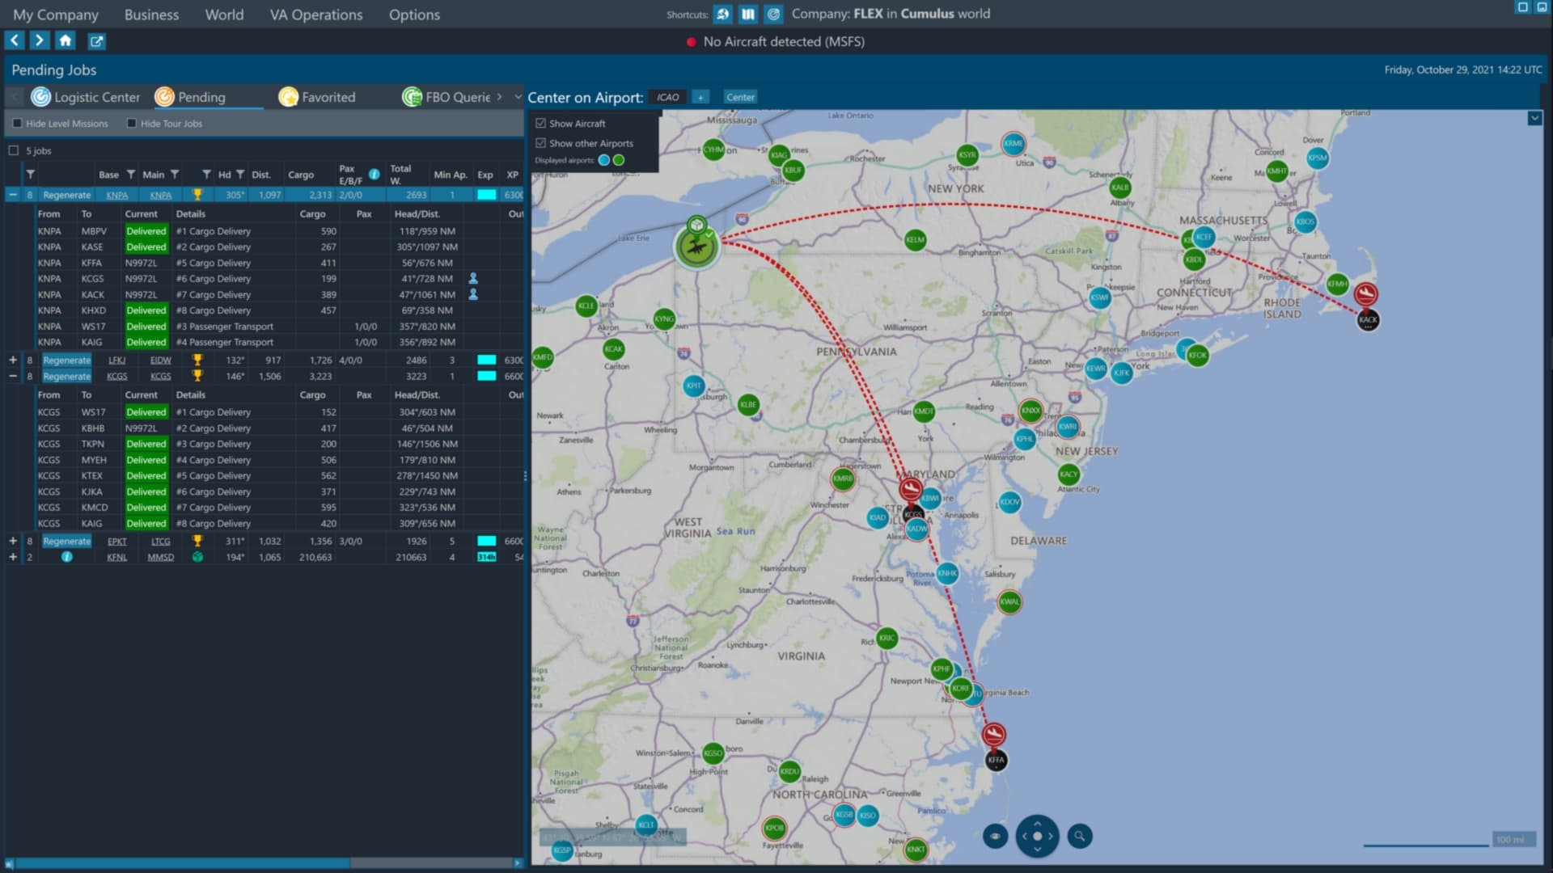Select the KFFA destination airport marker

click(x=996, y=760)
